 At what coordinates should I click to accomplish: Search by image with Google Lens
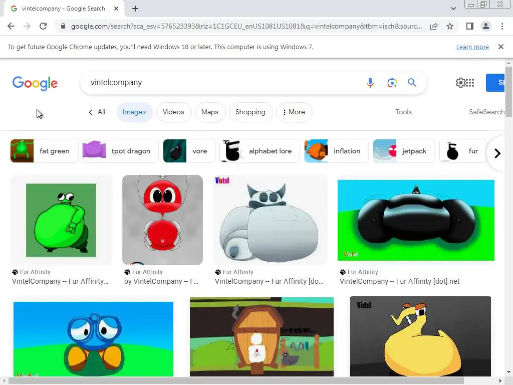pyautogui.click(x=392, y=83)
